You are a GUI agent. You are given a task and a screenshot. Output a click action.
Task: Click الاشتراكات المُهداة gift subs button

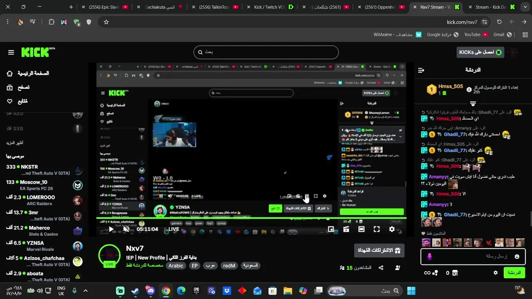coord(379,250)
